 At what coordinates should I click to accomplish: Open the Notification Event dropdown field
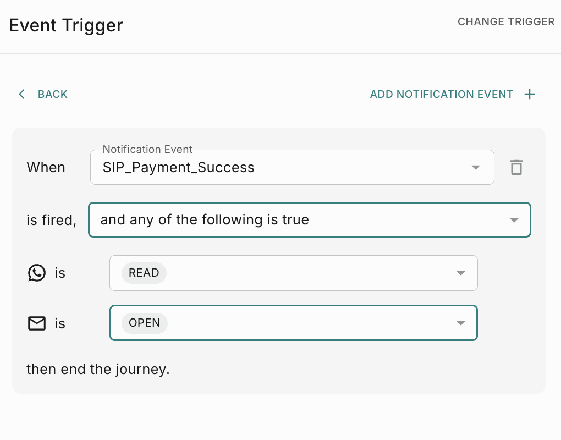coord(275,167)
